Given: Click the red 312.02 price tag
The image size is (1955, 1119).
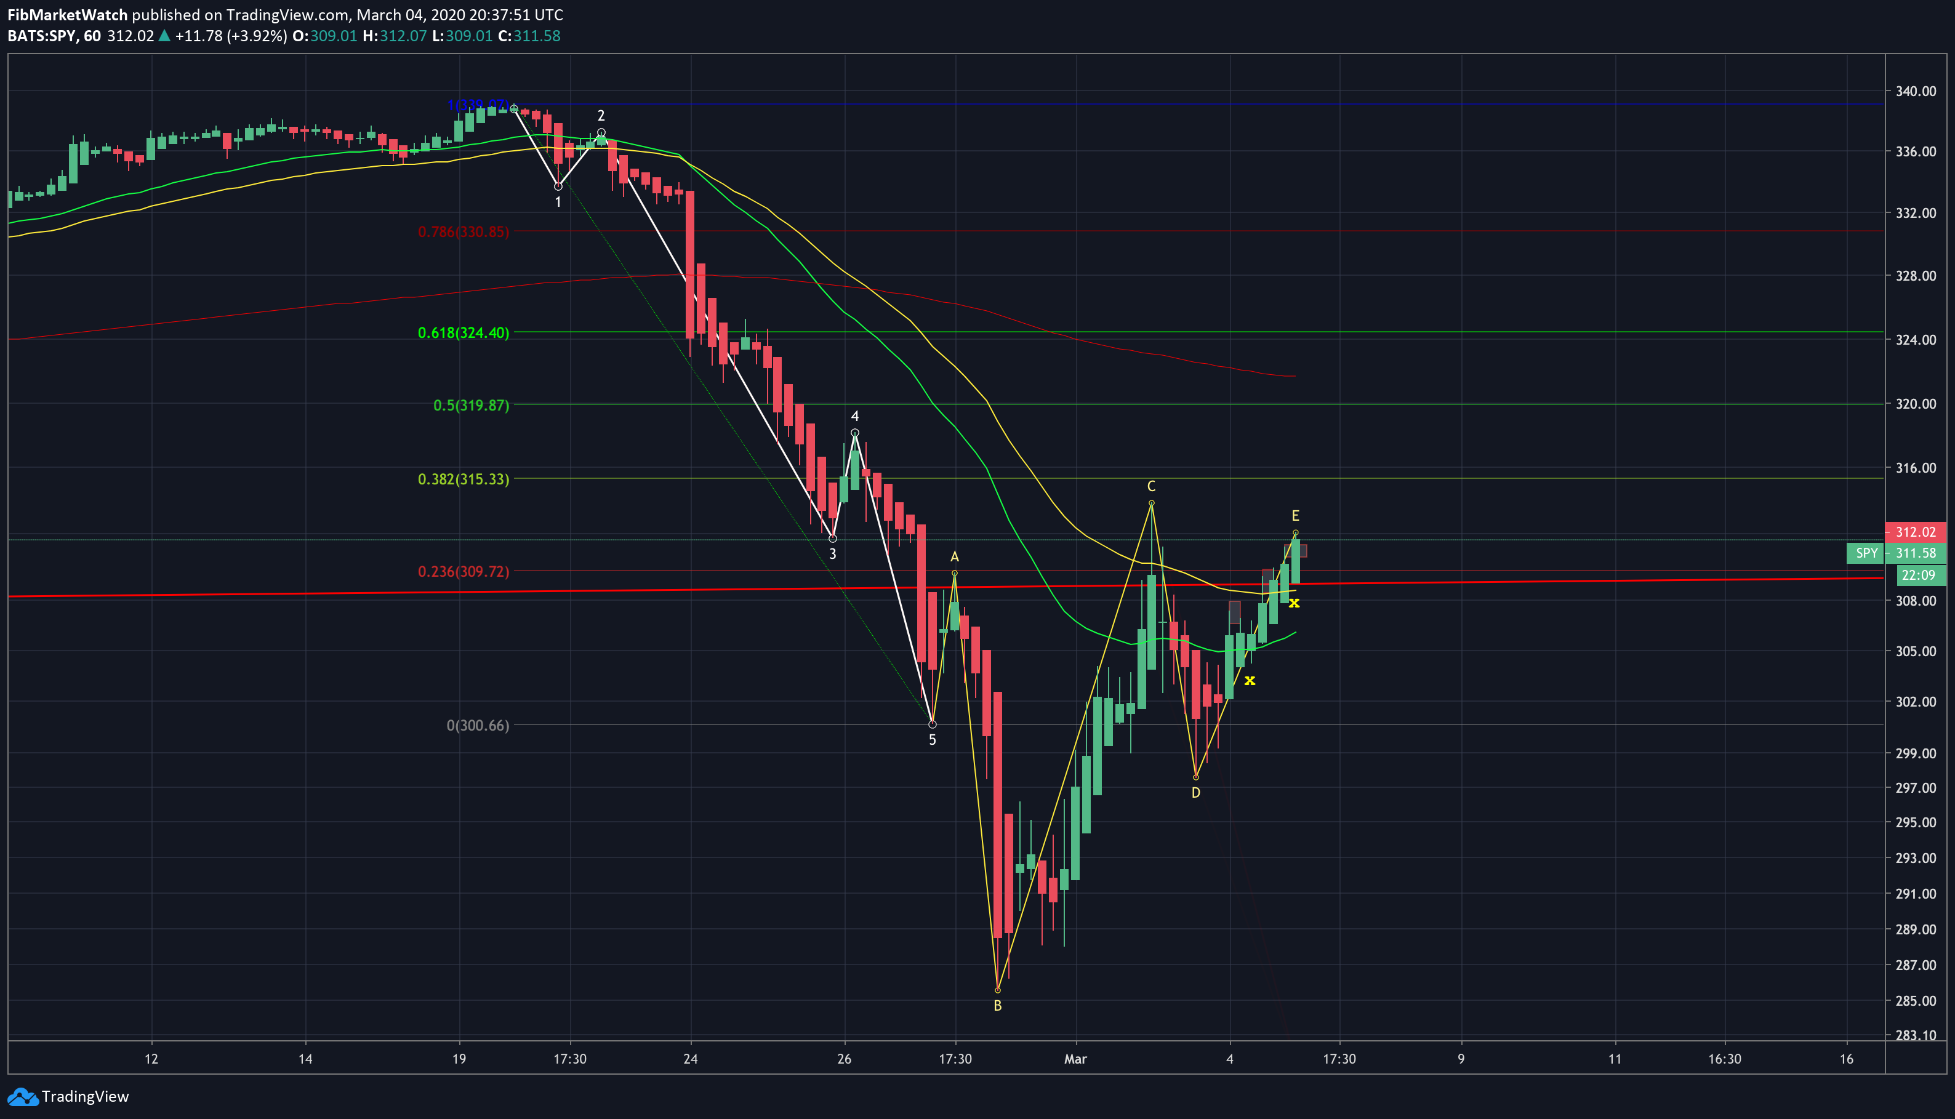Looking at the screenshot, I should (x=1915, y=532).
